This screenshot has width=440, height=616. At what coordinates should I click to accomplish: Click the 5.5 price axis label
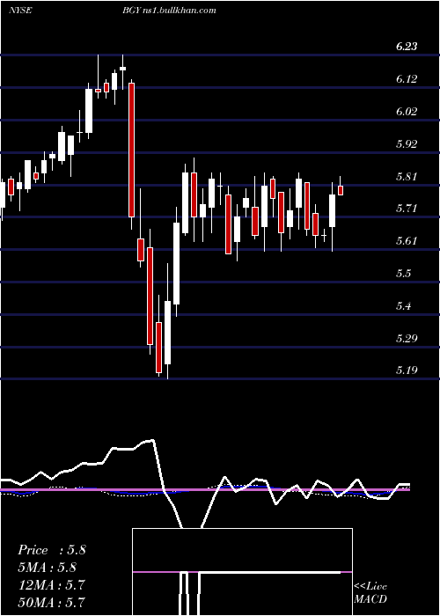pyautogui.click(x=403, y=274)
